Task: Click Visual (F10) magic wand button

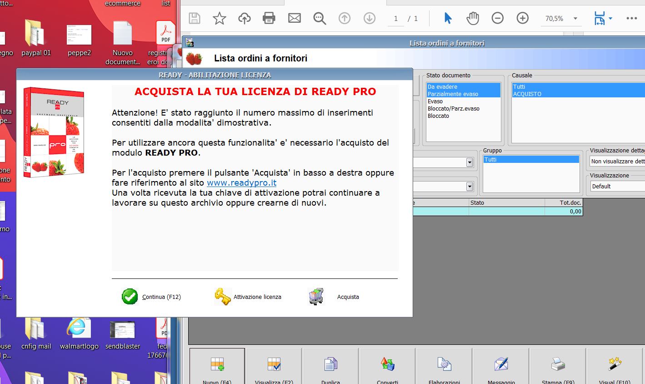Action: click(615, 367)
